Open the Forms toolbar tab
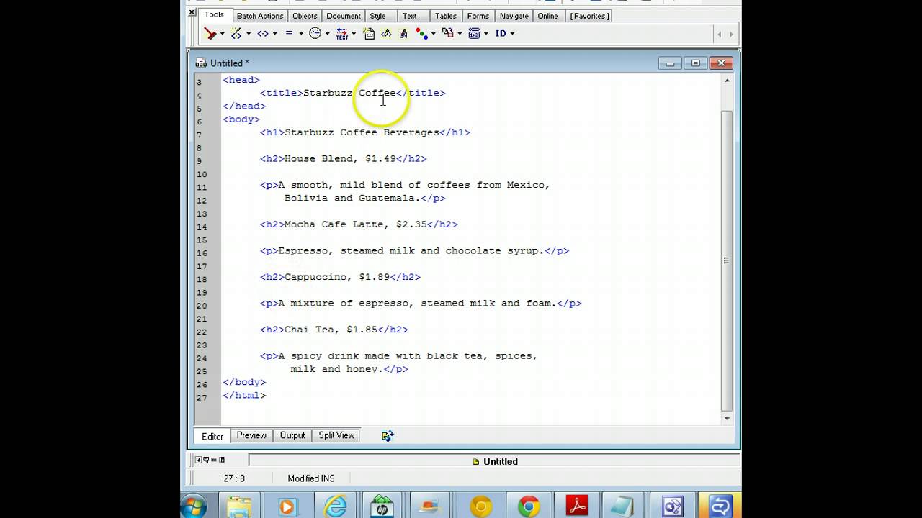Viewport: 922px width, 518px height. pyautogui.click(x=478, y=16)
